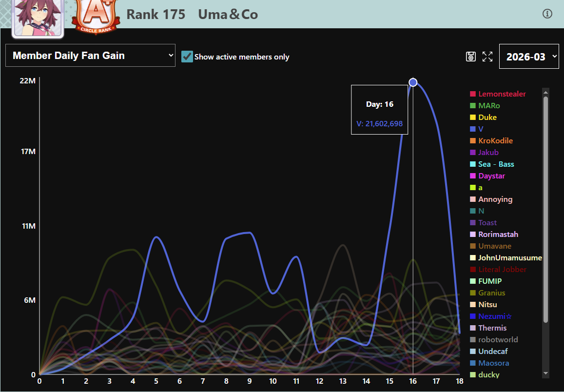Click the Uma&Co circle name

coord(228,15)
